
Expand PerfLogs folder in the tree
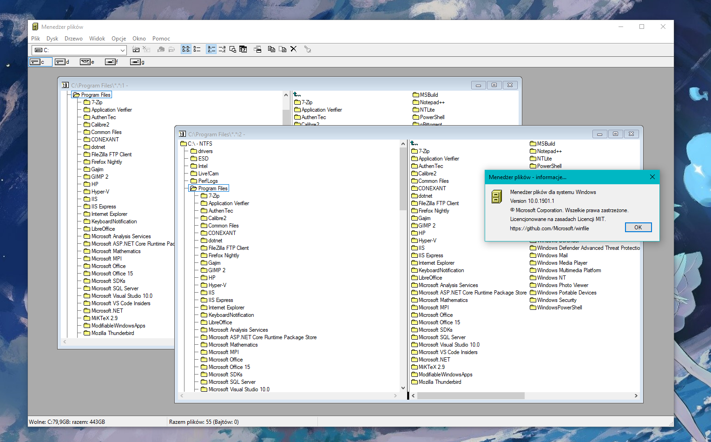(x=208, y=181)
